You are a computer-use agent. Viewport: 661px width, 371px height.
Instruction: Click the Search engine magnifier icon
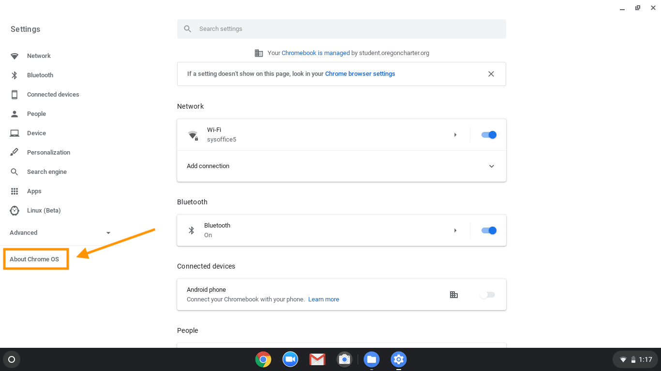tap(15, 172)
